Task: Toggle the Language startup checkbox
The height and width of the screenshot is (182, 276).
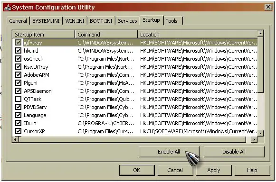Action: 18,115
